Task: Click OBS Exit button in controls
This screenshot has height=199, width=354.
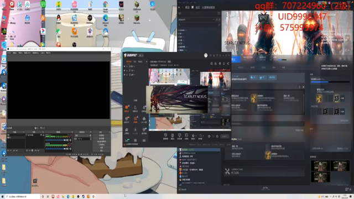Action: click(x=102, y=150)
